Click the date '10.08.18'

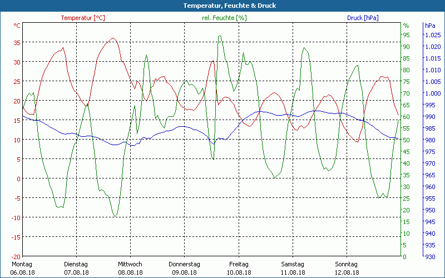pos(239,272)
